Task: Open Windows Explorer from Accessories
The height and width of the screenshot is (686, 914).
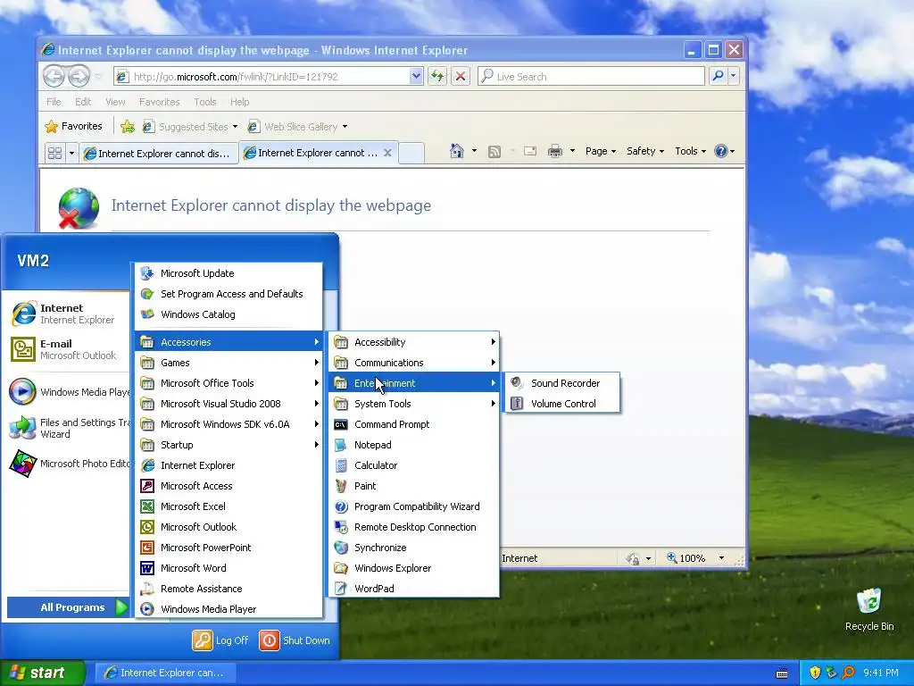Action: (x=414, y=567)
